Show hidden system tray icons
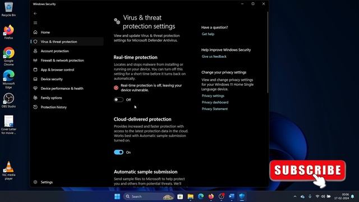This screenshot has height=202, width=359. click(295, 196)
